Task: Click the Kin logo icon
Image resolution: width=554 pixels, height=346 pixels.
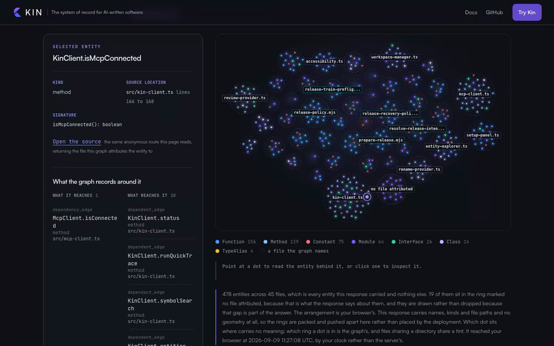Action: coord(17,12)
